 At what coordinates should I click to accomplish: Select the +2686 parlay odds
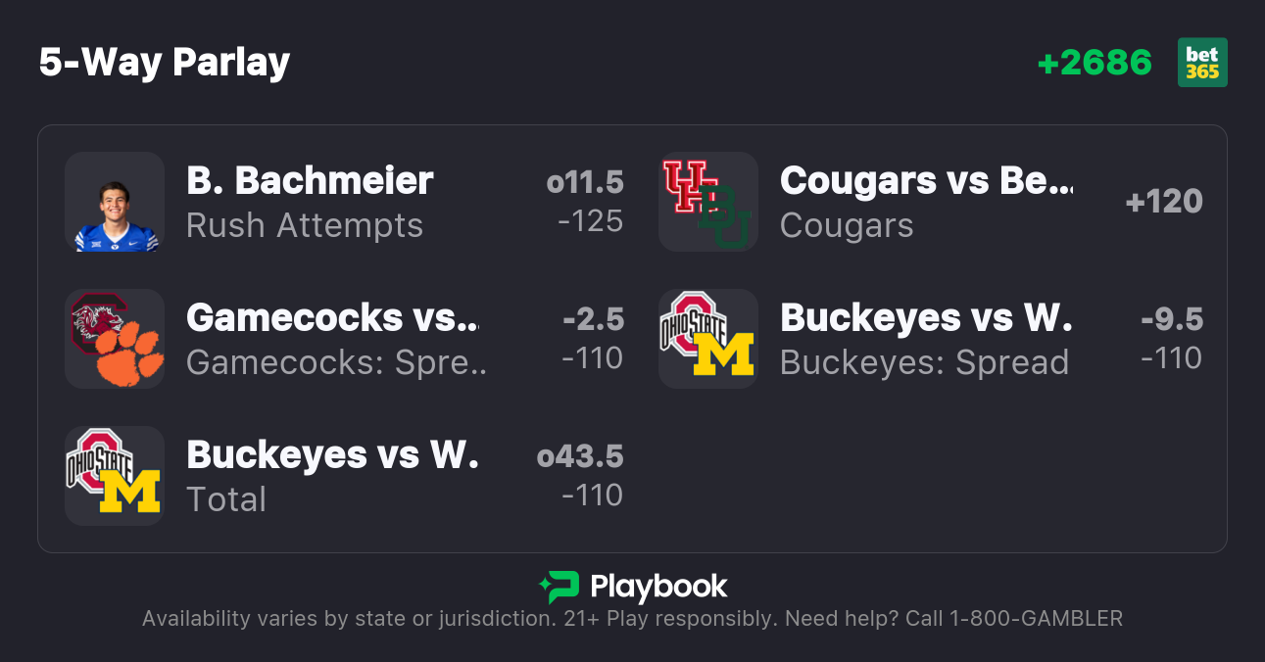pyautogui.click(x=1095, y=63)
